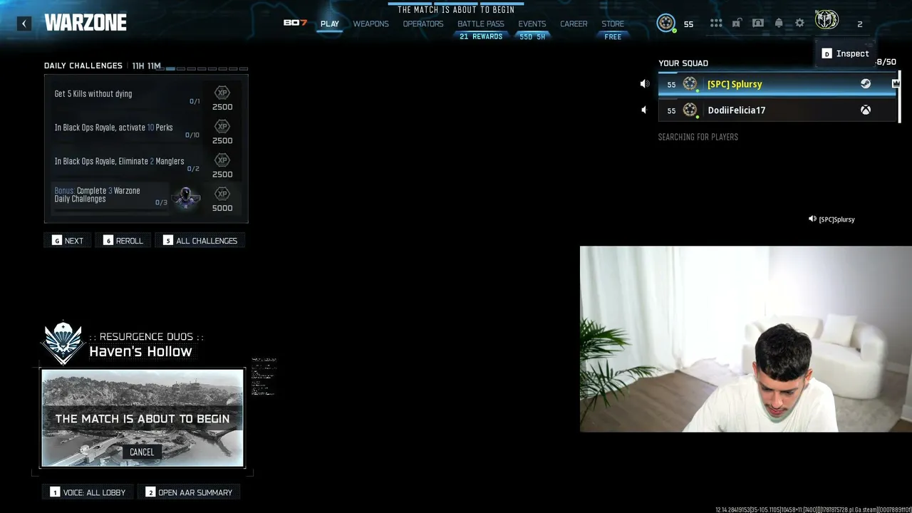The width and height of the screenshot is (912, 513).
Task: Open the BATTLE PASS tab
Action: (x=481, y=24)
